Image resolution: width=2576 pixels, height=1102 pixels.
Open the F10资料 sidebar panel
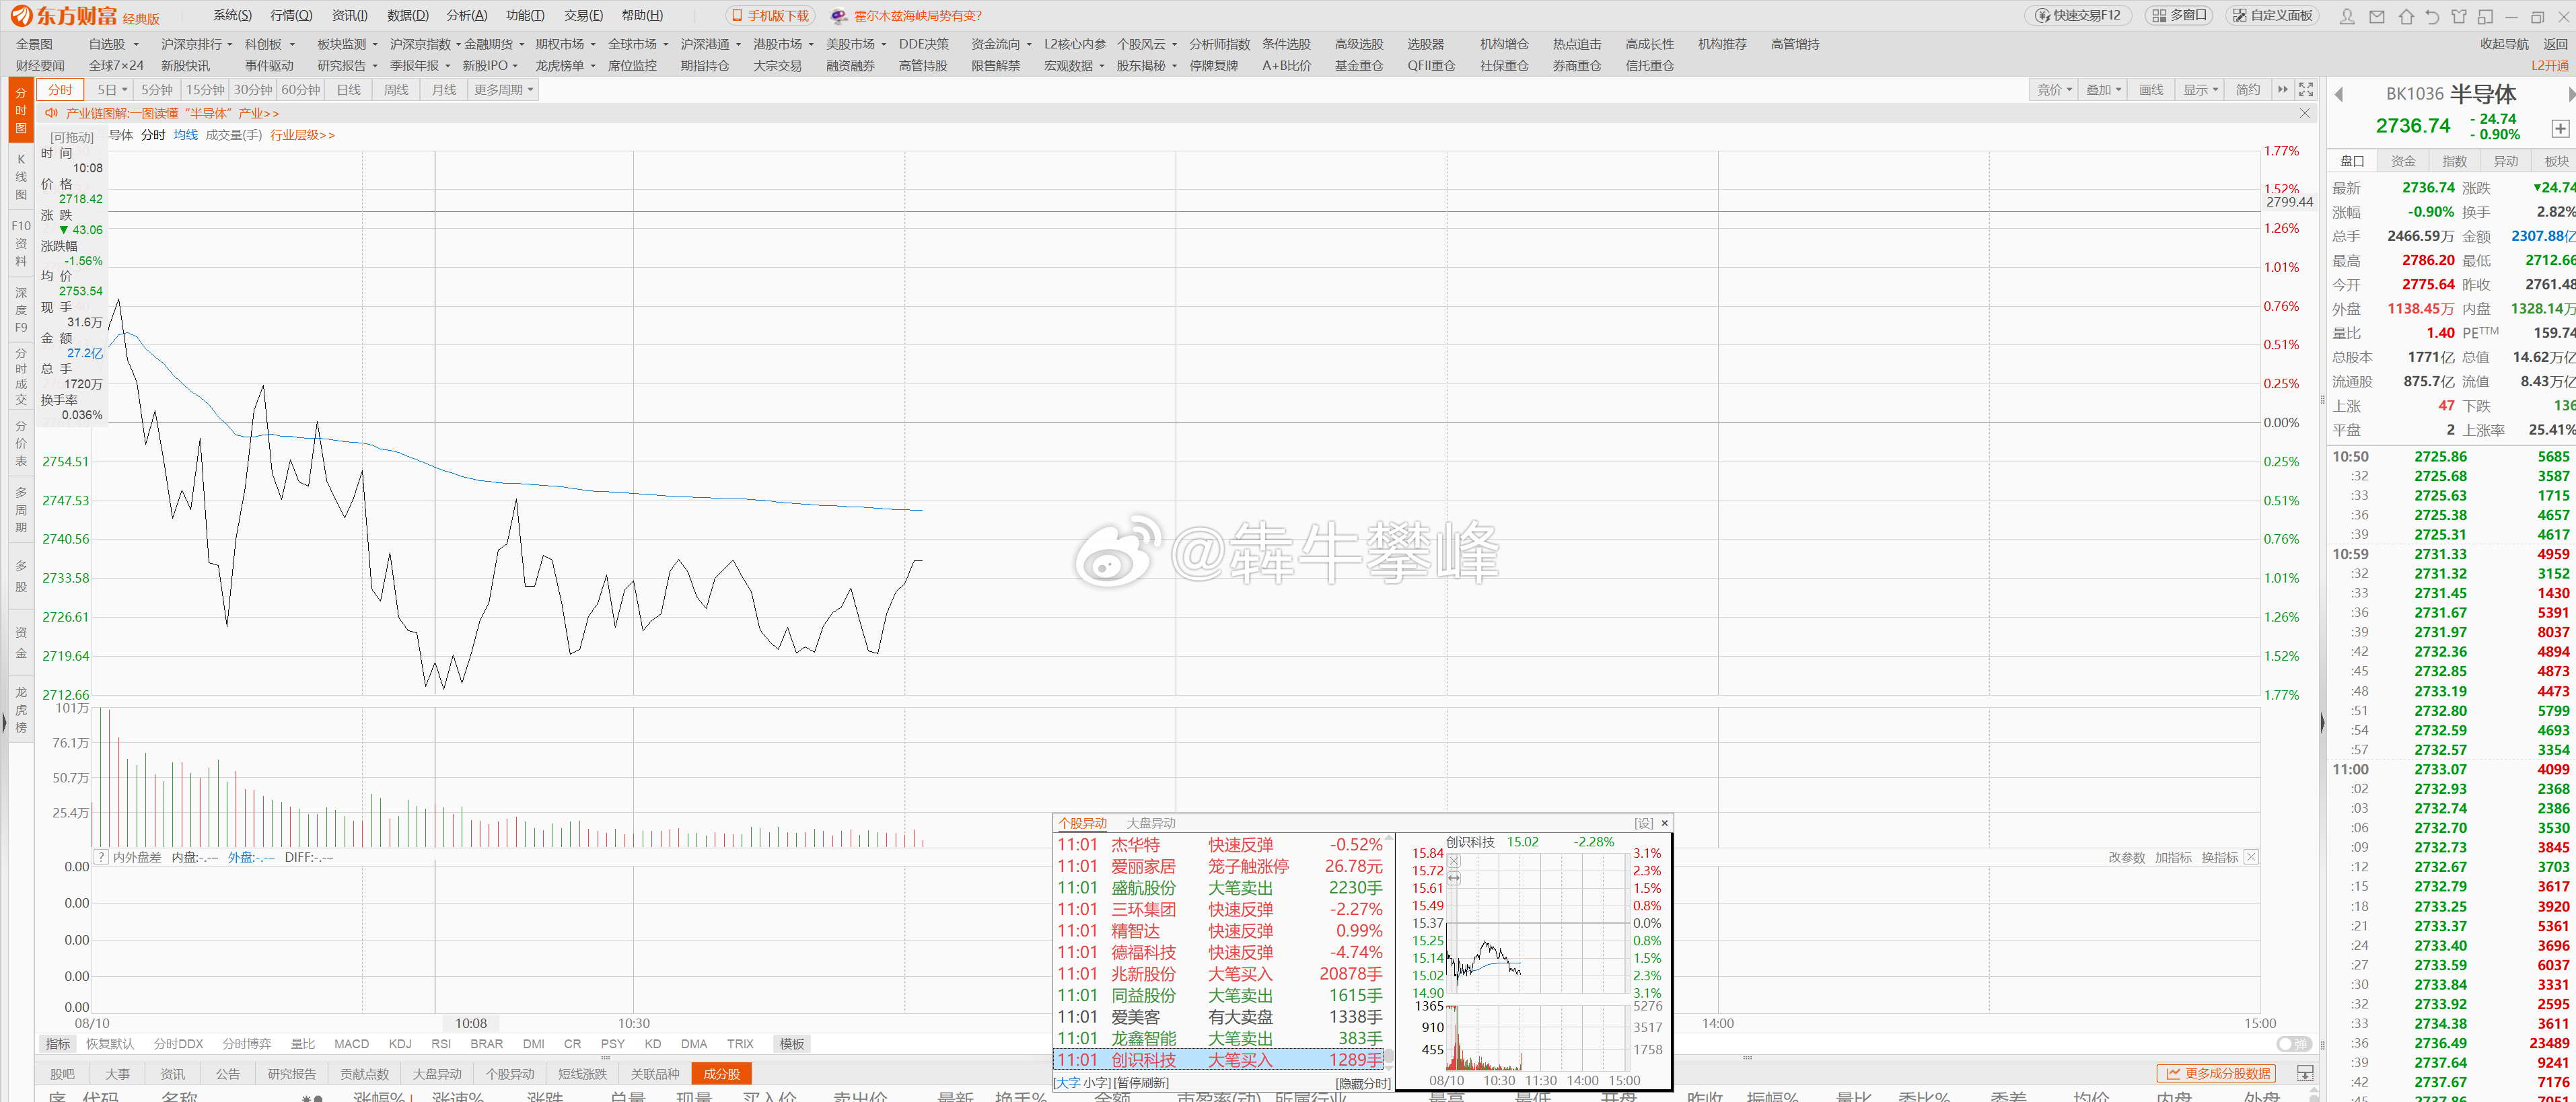21,243
